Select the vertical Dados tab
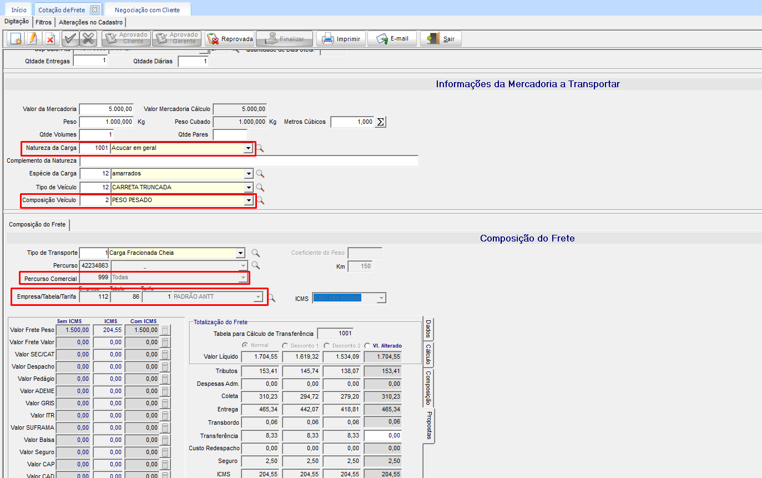762x478 pixels. (428, 329)
